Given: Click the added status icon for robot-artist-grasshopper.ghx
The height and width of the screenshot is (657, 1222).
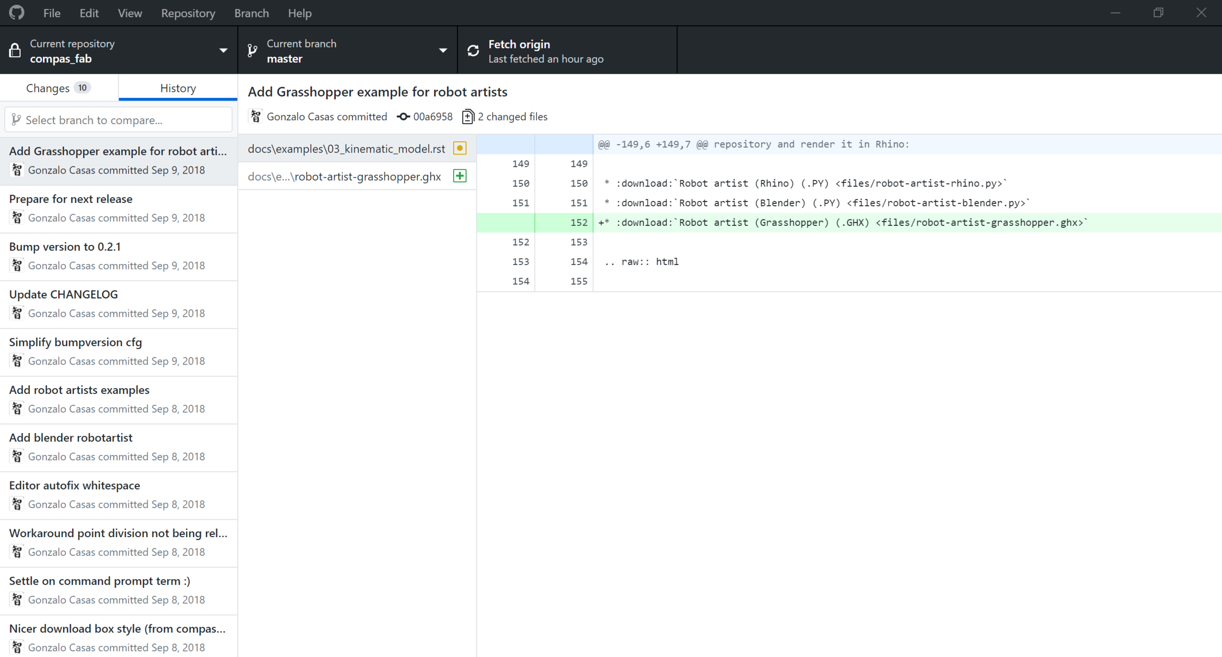Looking at the screenshot, I should click(x=459, y=176).
